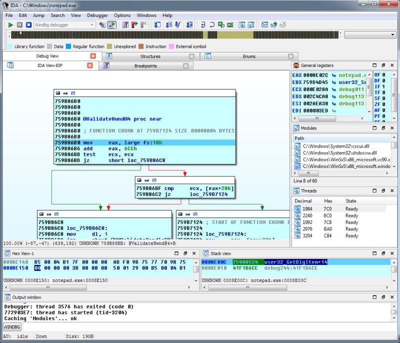Click the dark-window toolbar icon before the blue bracket

(x=189, y=24)
